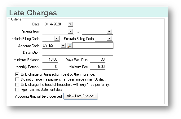Enable Age from first statement date
Viewport: 181px width, 119px height.
tap(17, 90)
